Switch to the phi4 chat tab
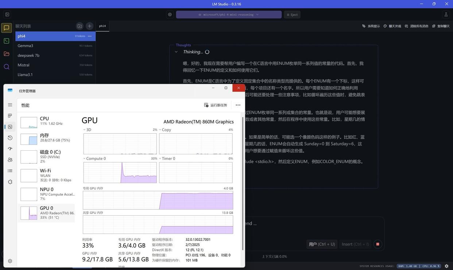453x270 pixels. (102, 26)
